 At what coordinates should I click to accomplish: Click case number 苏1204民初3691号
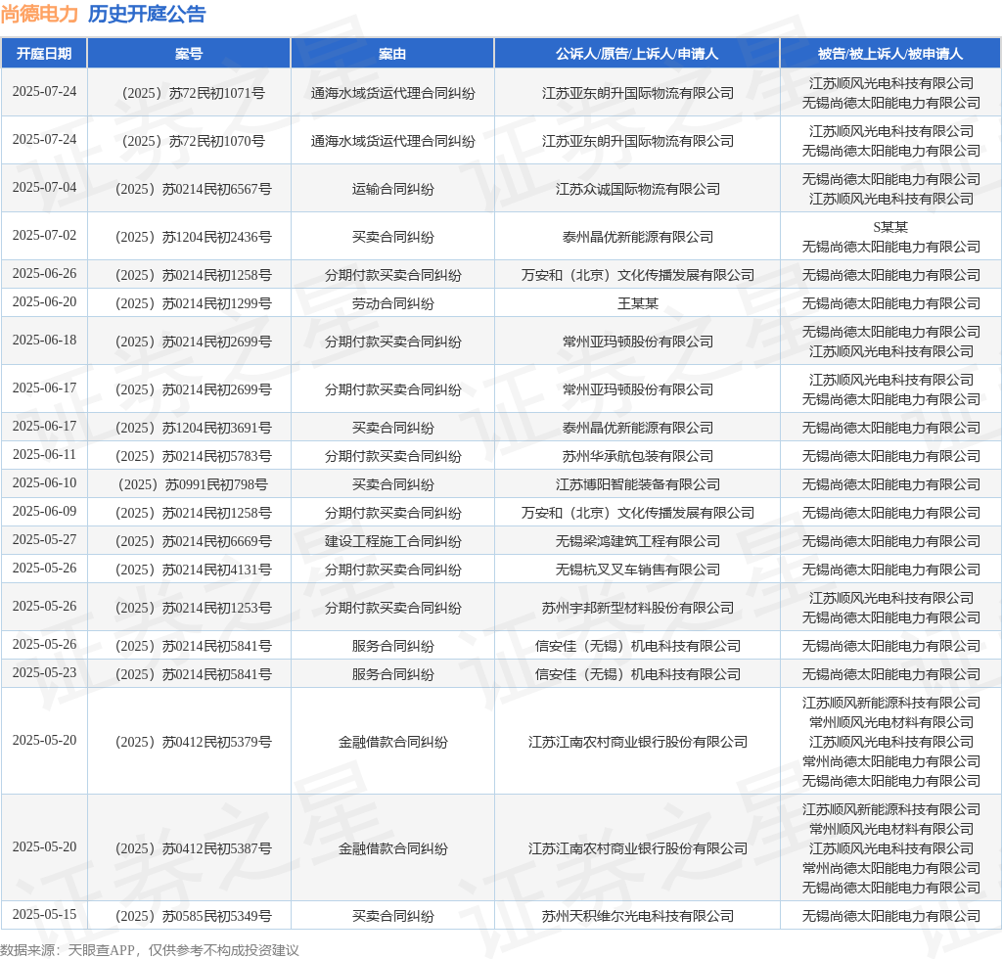click(193, 428)
